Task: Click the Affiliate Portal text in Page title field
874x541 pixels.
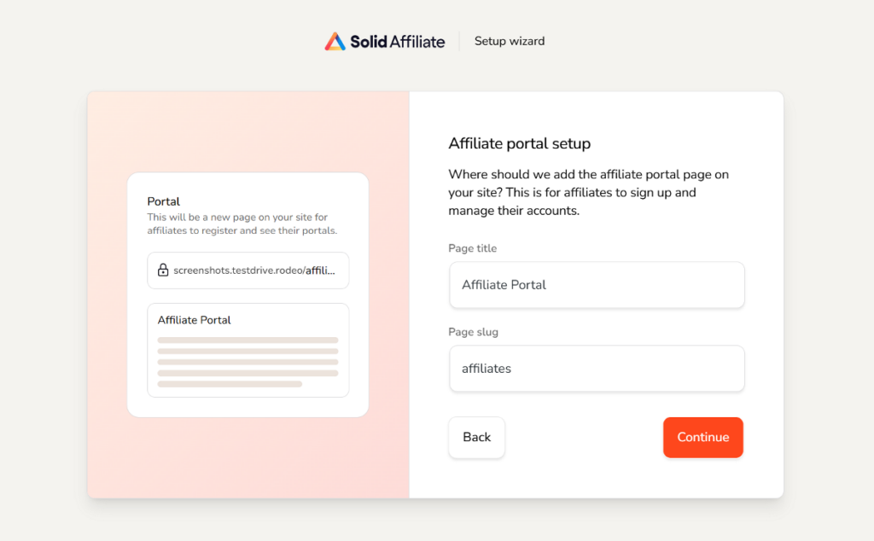Action: (x=505, y=285)
